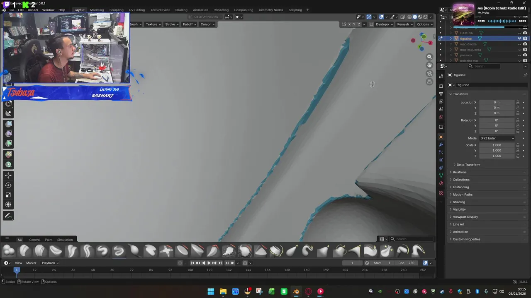This screenshot has height=298, width=531.
Task: Open the Window menu
Action: [x=48, y=10]
